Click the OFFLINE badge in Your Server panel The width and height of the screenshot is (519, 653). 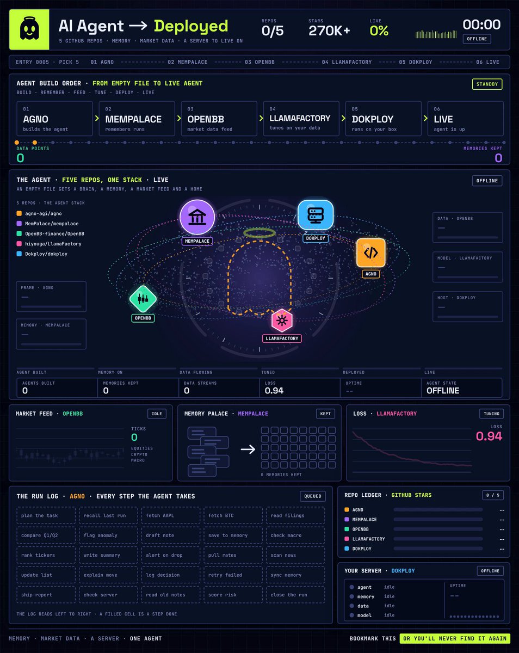[490, 571]
